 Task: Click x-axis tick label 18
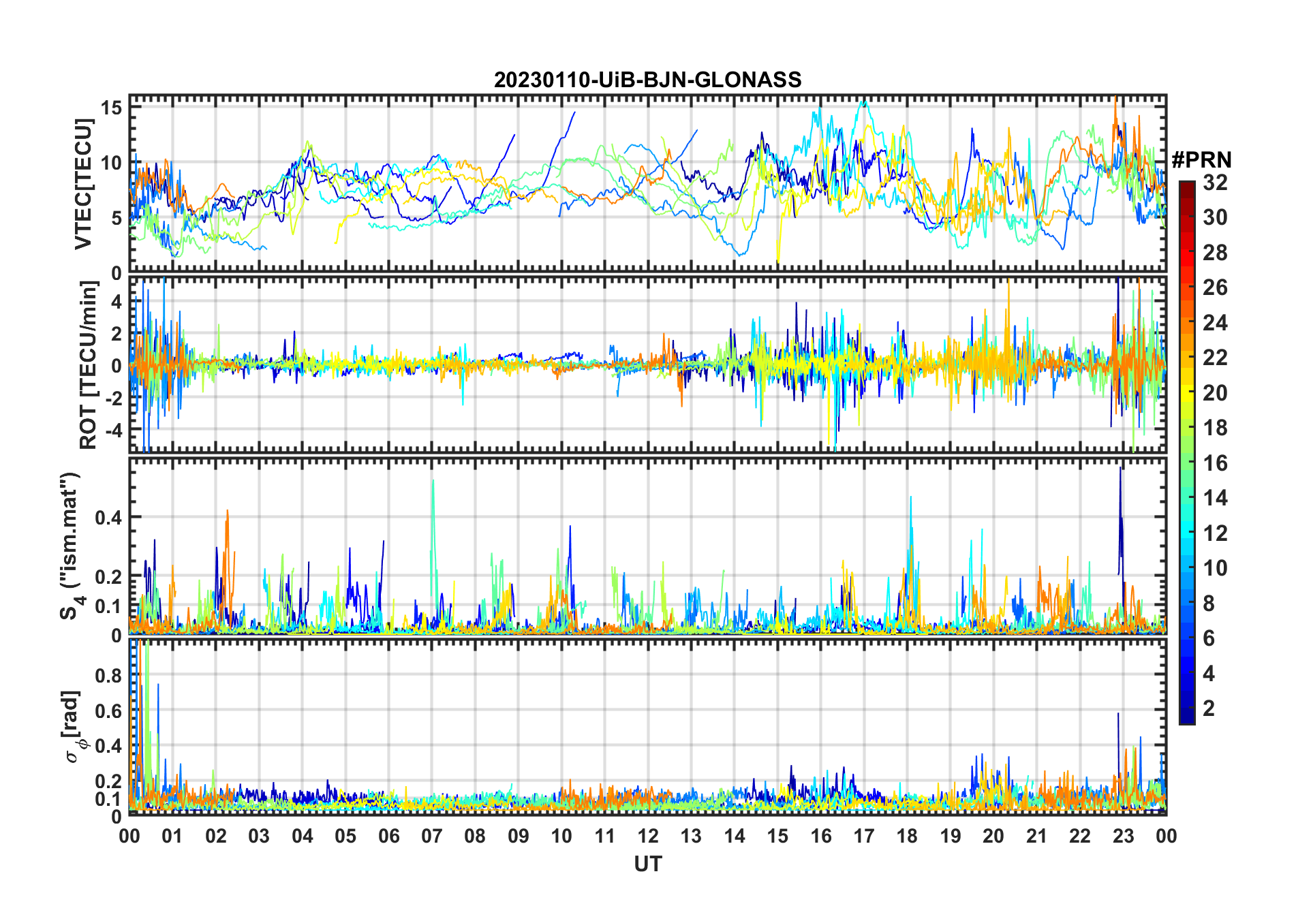point(907,836)
